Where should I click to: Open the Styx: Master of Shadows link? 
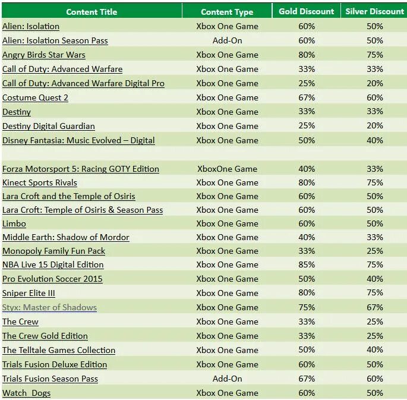click(x=49, y=307)
